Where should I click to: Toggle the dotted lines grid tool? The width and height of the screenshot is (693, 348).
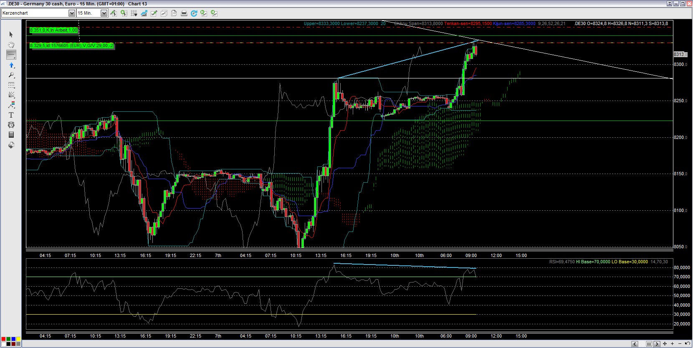[11, 85]
